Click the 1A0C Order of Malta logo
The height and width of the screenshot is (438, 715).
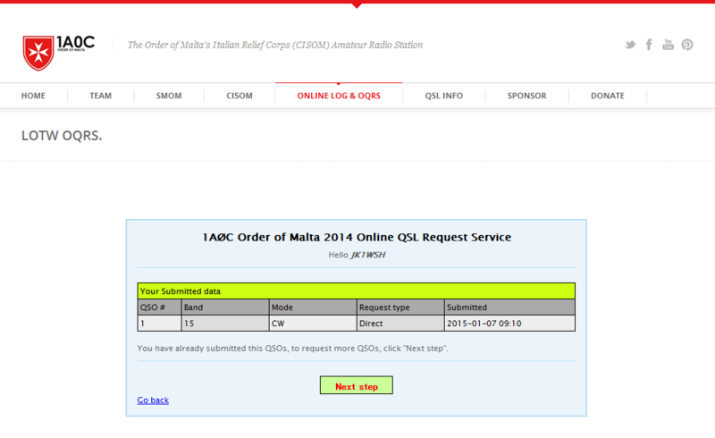pyautogui.click(x=59, y=53)
